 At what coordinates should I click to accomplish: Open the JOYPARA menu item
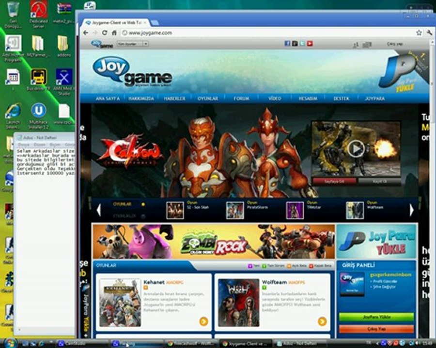point(375,99)
